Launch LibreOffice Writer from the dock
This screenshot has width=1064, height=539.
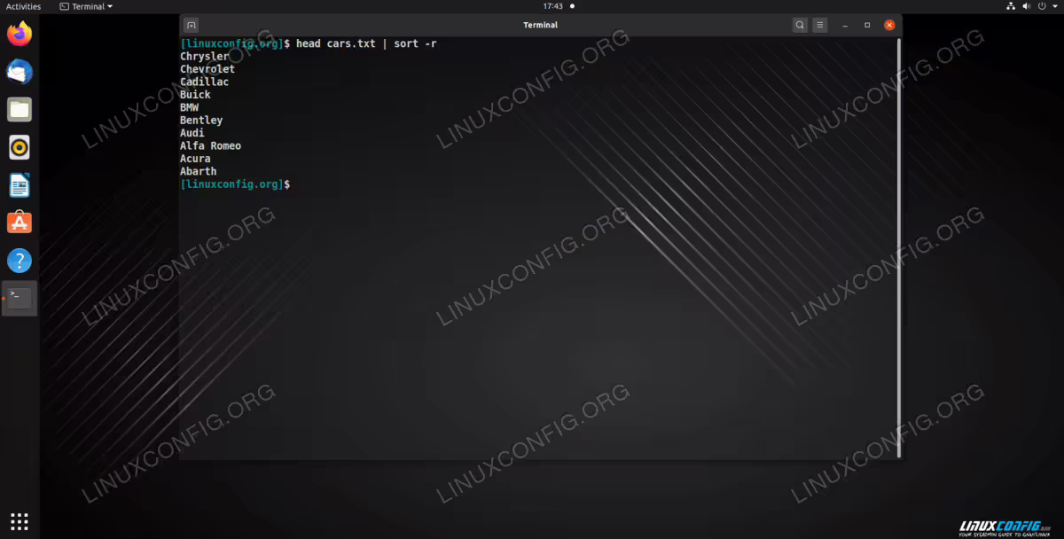20,185
